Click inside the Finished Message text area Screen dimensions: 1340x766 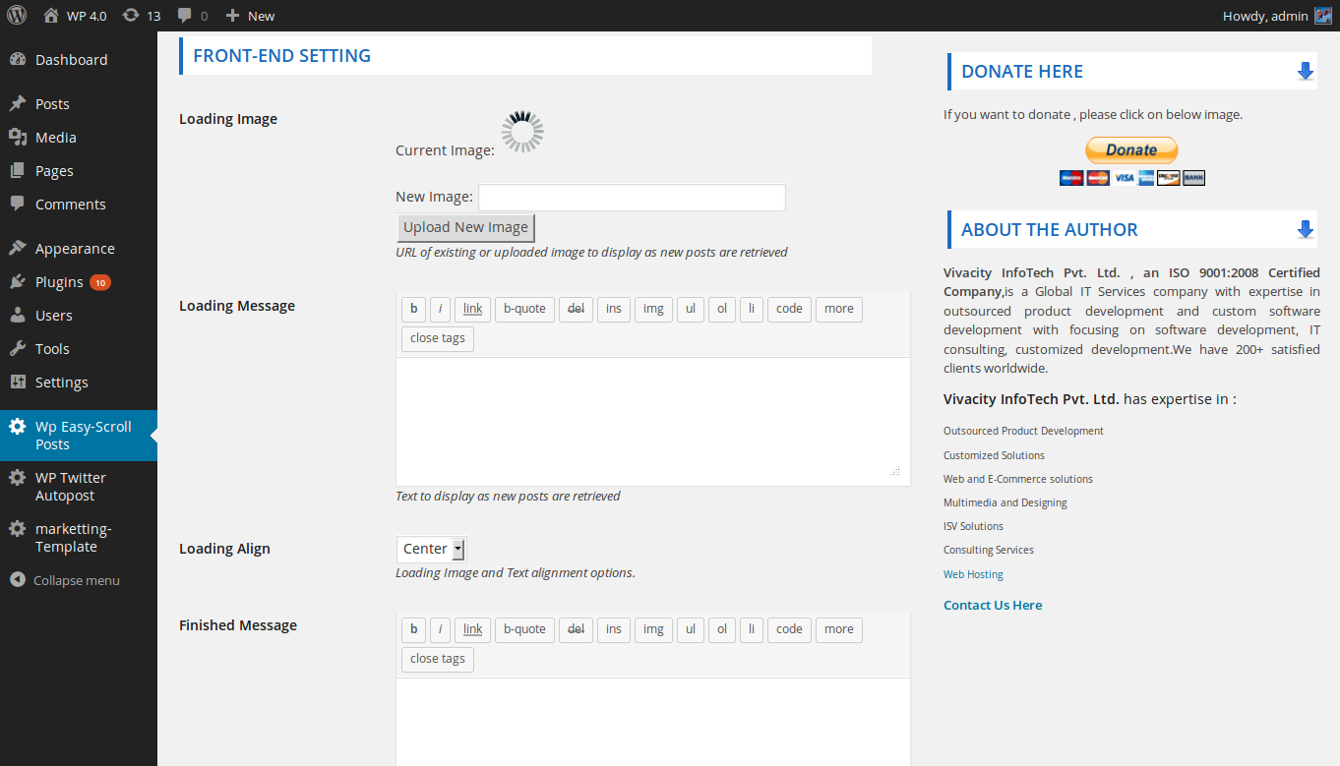coord(653,722)
